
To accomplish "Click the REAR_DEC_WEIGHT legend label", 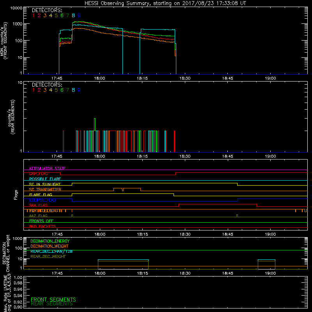I will 48,257.
